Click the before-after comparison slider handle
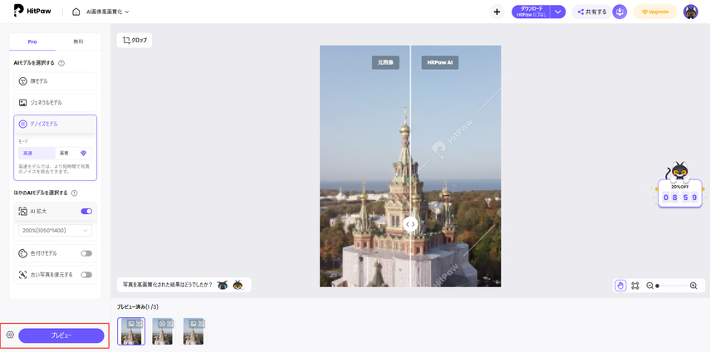Image resolution: width=710 pixels, height=352 pixels. pos(410,224)
